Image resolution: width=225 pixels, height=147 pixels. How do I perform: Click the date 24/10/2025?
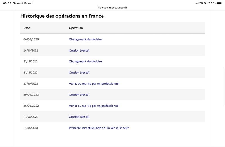[x=31, y=50]
